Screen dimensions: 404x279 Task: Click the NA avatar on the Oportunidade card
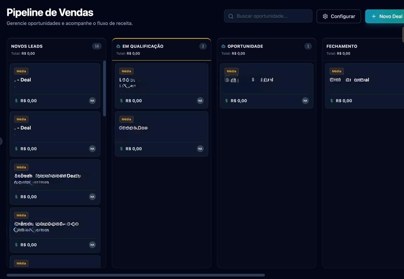tap(305, 101)
